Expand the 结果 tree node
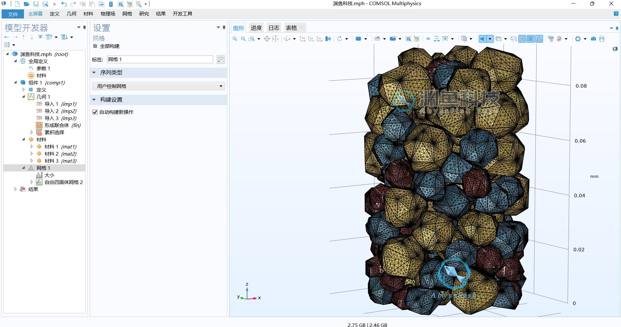Screen dimensions: 621x327 coord(15,189)
